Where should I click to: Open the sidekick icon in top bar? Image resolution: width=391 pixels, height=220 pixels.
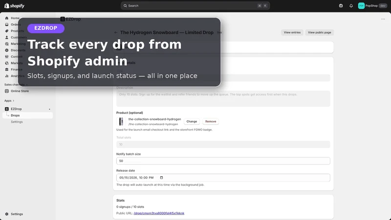pyautogui.click(x=341, y=6)
